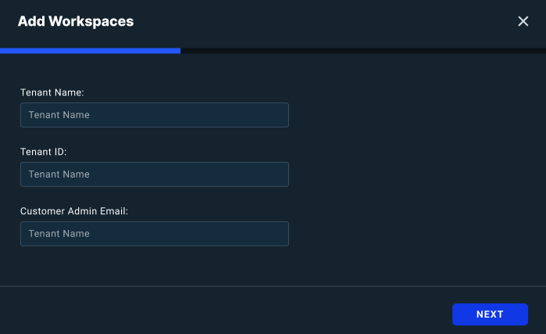Click the unfilled dark portion of progress bar

coord(363,51)
